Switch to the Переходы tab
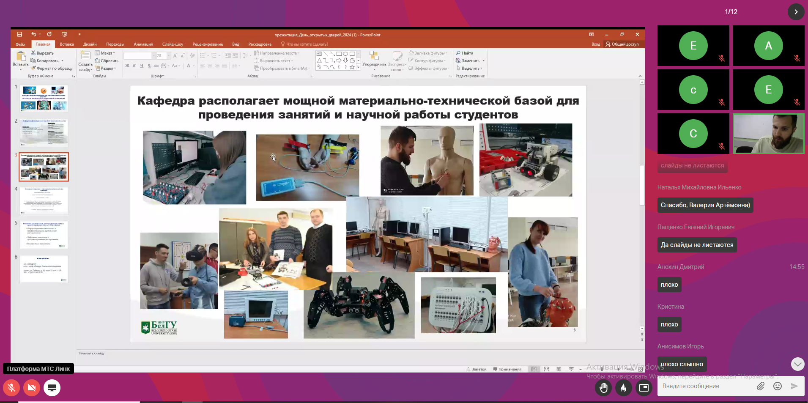 115,44
